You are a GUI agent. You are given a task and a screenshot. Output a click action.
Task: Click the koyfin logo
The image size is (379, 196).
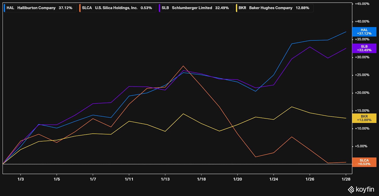(x=361, y=189)
